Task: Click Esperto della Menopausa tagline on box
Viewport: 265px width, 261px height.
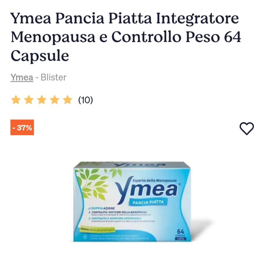Action: point(155,180)
